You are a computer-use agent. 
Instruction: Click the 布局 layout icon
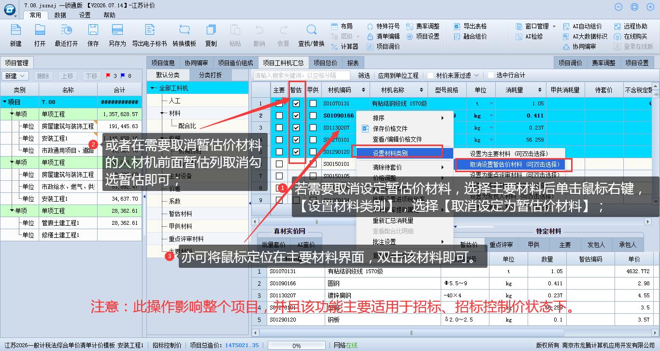(x=342, y=26)
